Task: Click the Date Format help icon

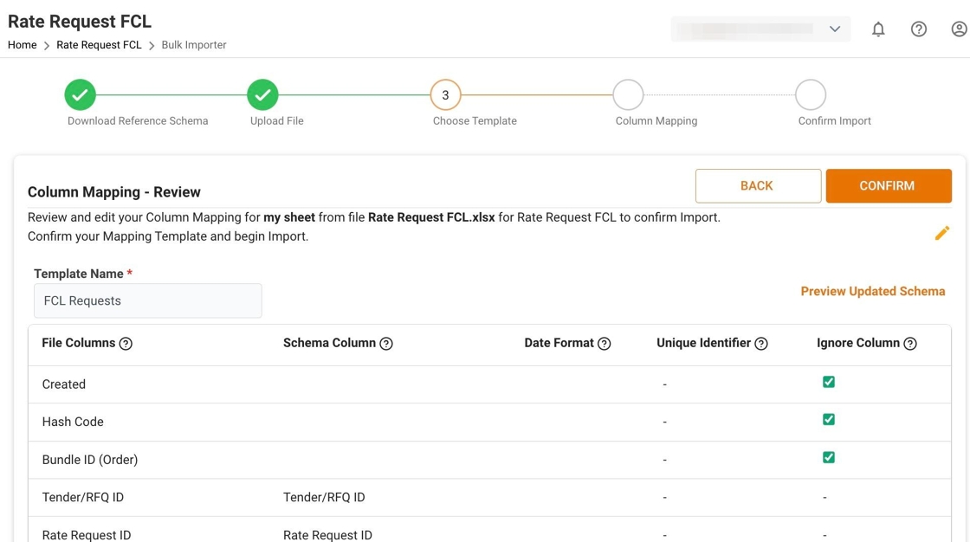Action: pyautogui.click(x=605, y=344)
